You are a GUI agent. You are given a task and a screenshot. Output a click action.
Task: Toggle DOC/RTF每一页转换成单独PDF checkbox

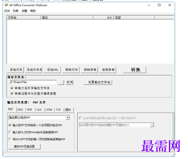click(10, 139)
